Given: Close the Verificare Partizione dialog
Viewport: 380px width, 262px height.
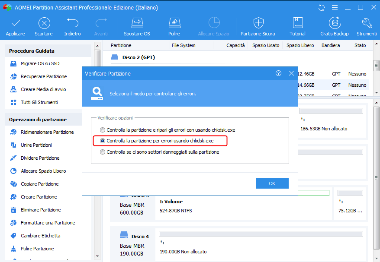Looking at the screenshot, I should [292, 73].
